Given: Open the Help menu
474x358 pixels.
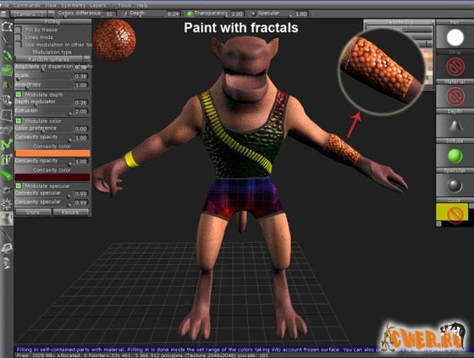Looking at the screenshot, I should [x=142, y=5].
